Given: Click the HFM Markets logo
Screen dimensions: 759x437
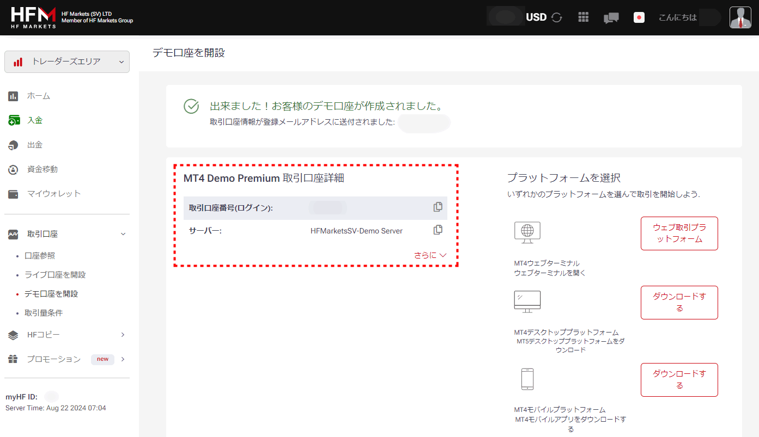Looking at the screenshot, I should [33, 17].
